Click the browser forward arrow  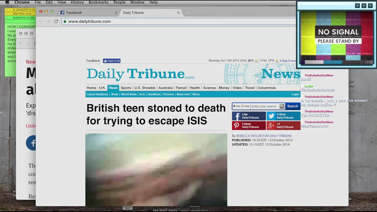48,21
